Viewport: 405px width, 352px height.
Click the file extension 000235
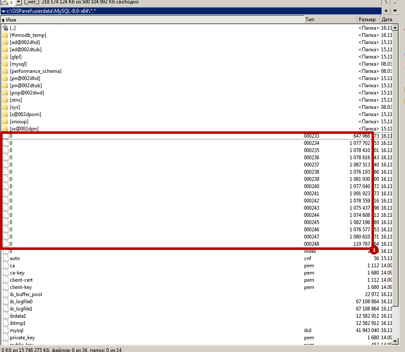(x=312, y=150)
